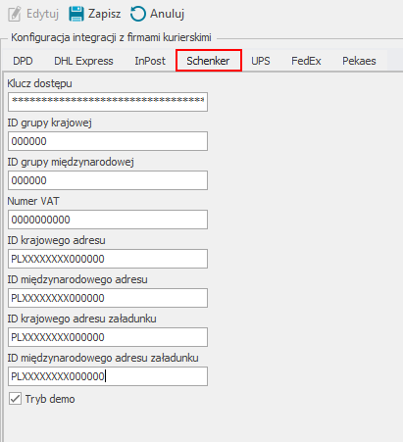The width and height of the screenshot is (403, 442).
Task: Switch to the DPD tab
Action: pyautogui.click(x=23, y=61)
